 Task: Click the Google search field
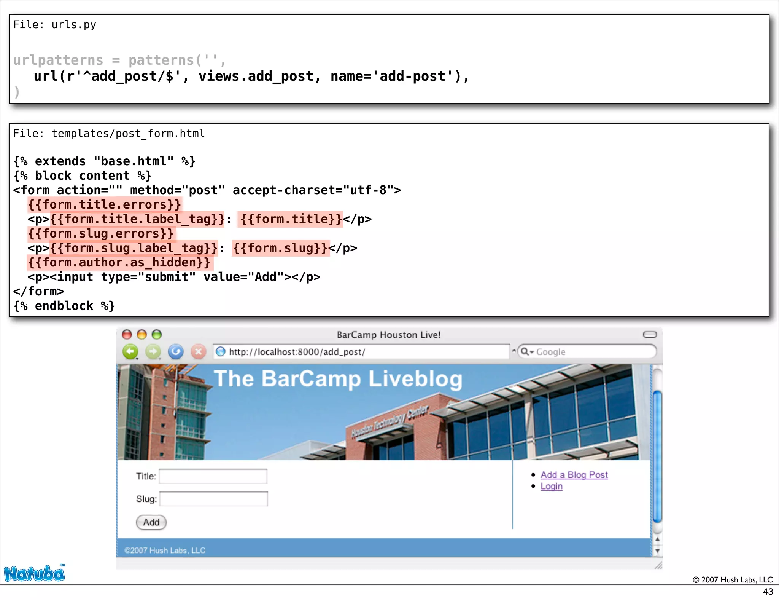(x=588, y=352)
